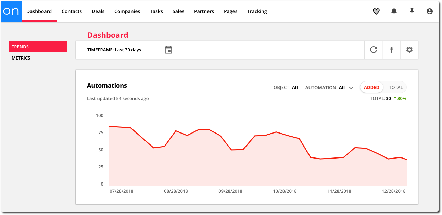Click the Ontraport logo
Viewport: 442px width, 215px height.
11,11
